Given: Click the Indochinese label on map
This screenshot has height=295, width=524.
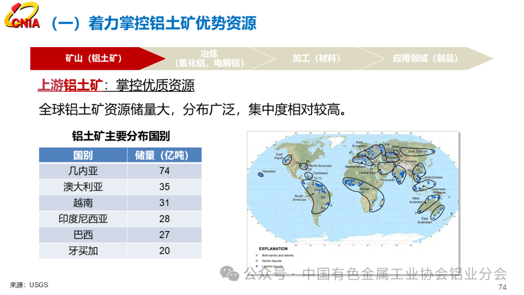Looking at the screenshot, I should click(x=434, y=177).
